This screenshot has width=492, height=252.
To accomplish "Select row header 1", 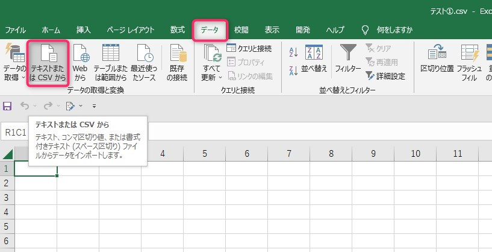I will (x=7, y=168).
